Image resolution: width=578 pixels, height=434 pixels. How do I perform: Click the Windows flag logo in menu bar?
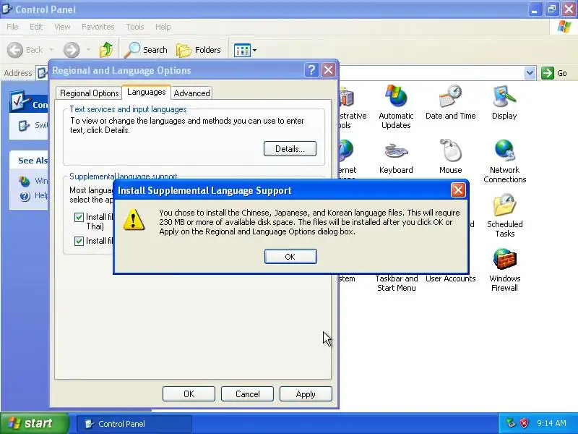[x=564, y=27]
